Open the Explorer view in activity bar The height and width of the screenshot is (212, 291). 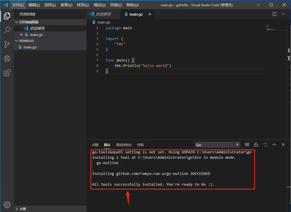[x=7, y=16]
